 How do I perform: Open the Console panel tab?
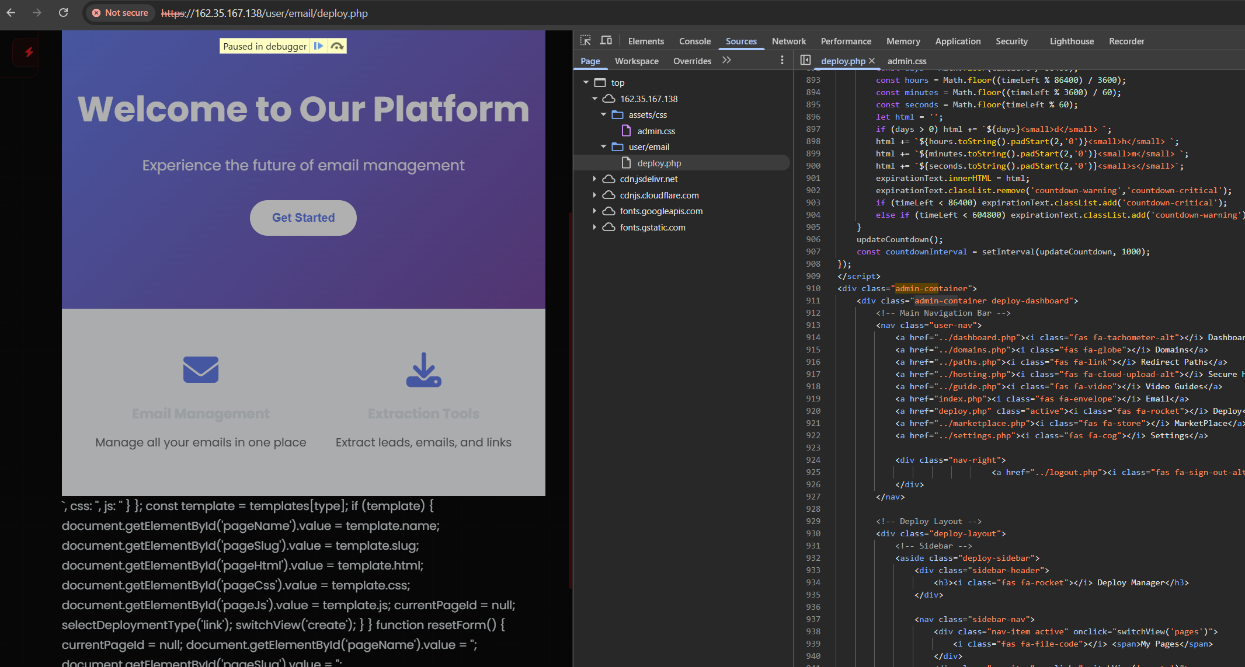tap(695, 41)
